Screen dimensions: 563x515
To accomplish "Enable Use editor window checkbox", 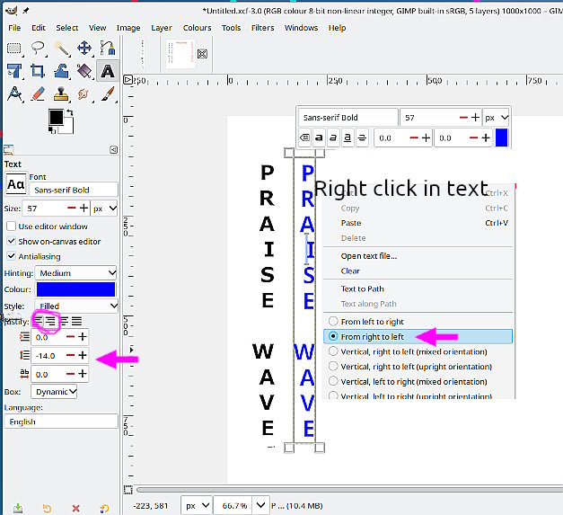I will coord(11,226).
